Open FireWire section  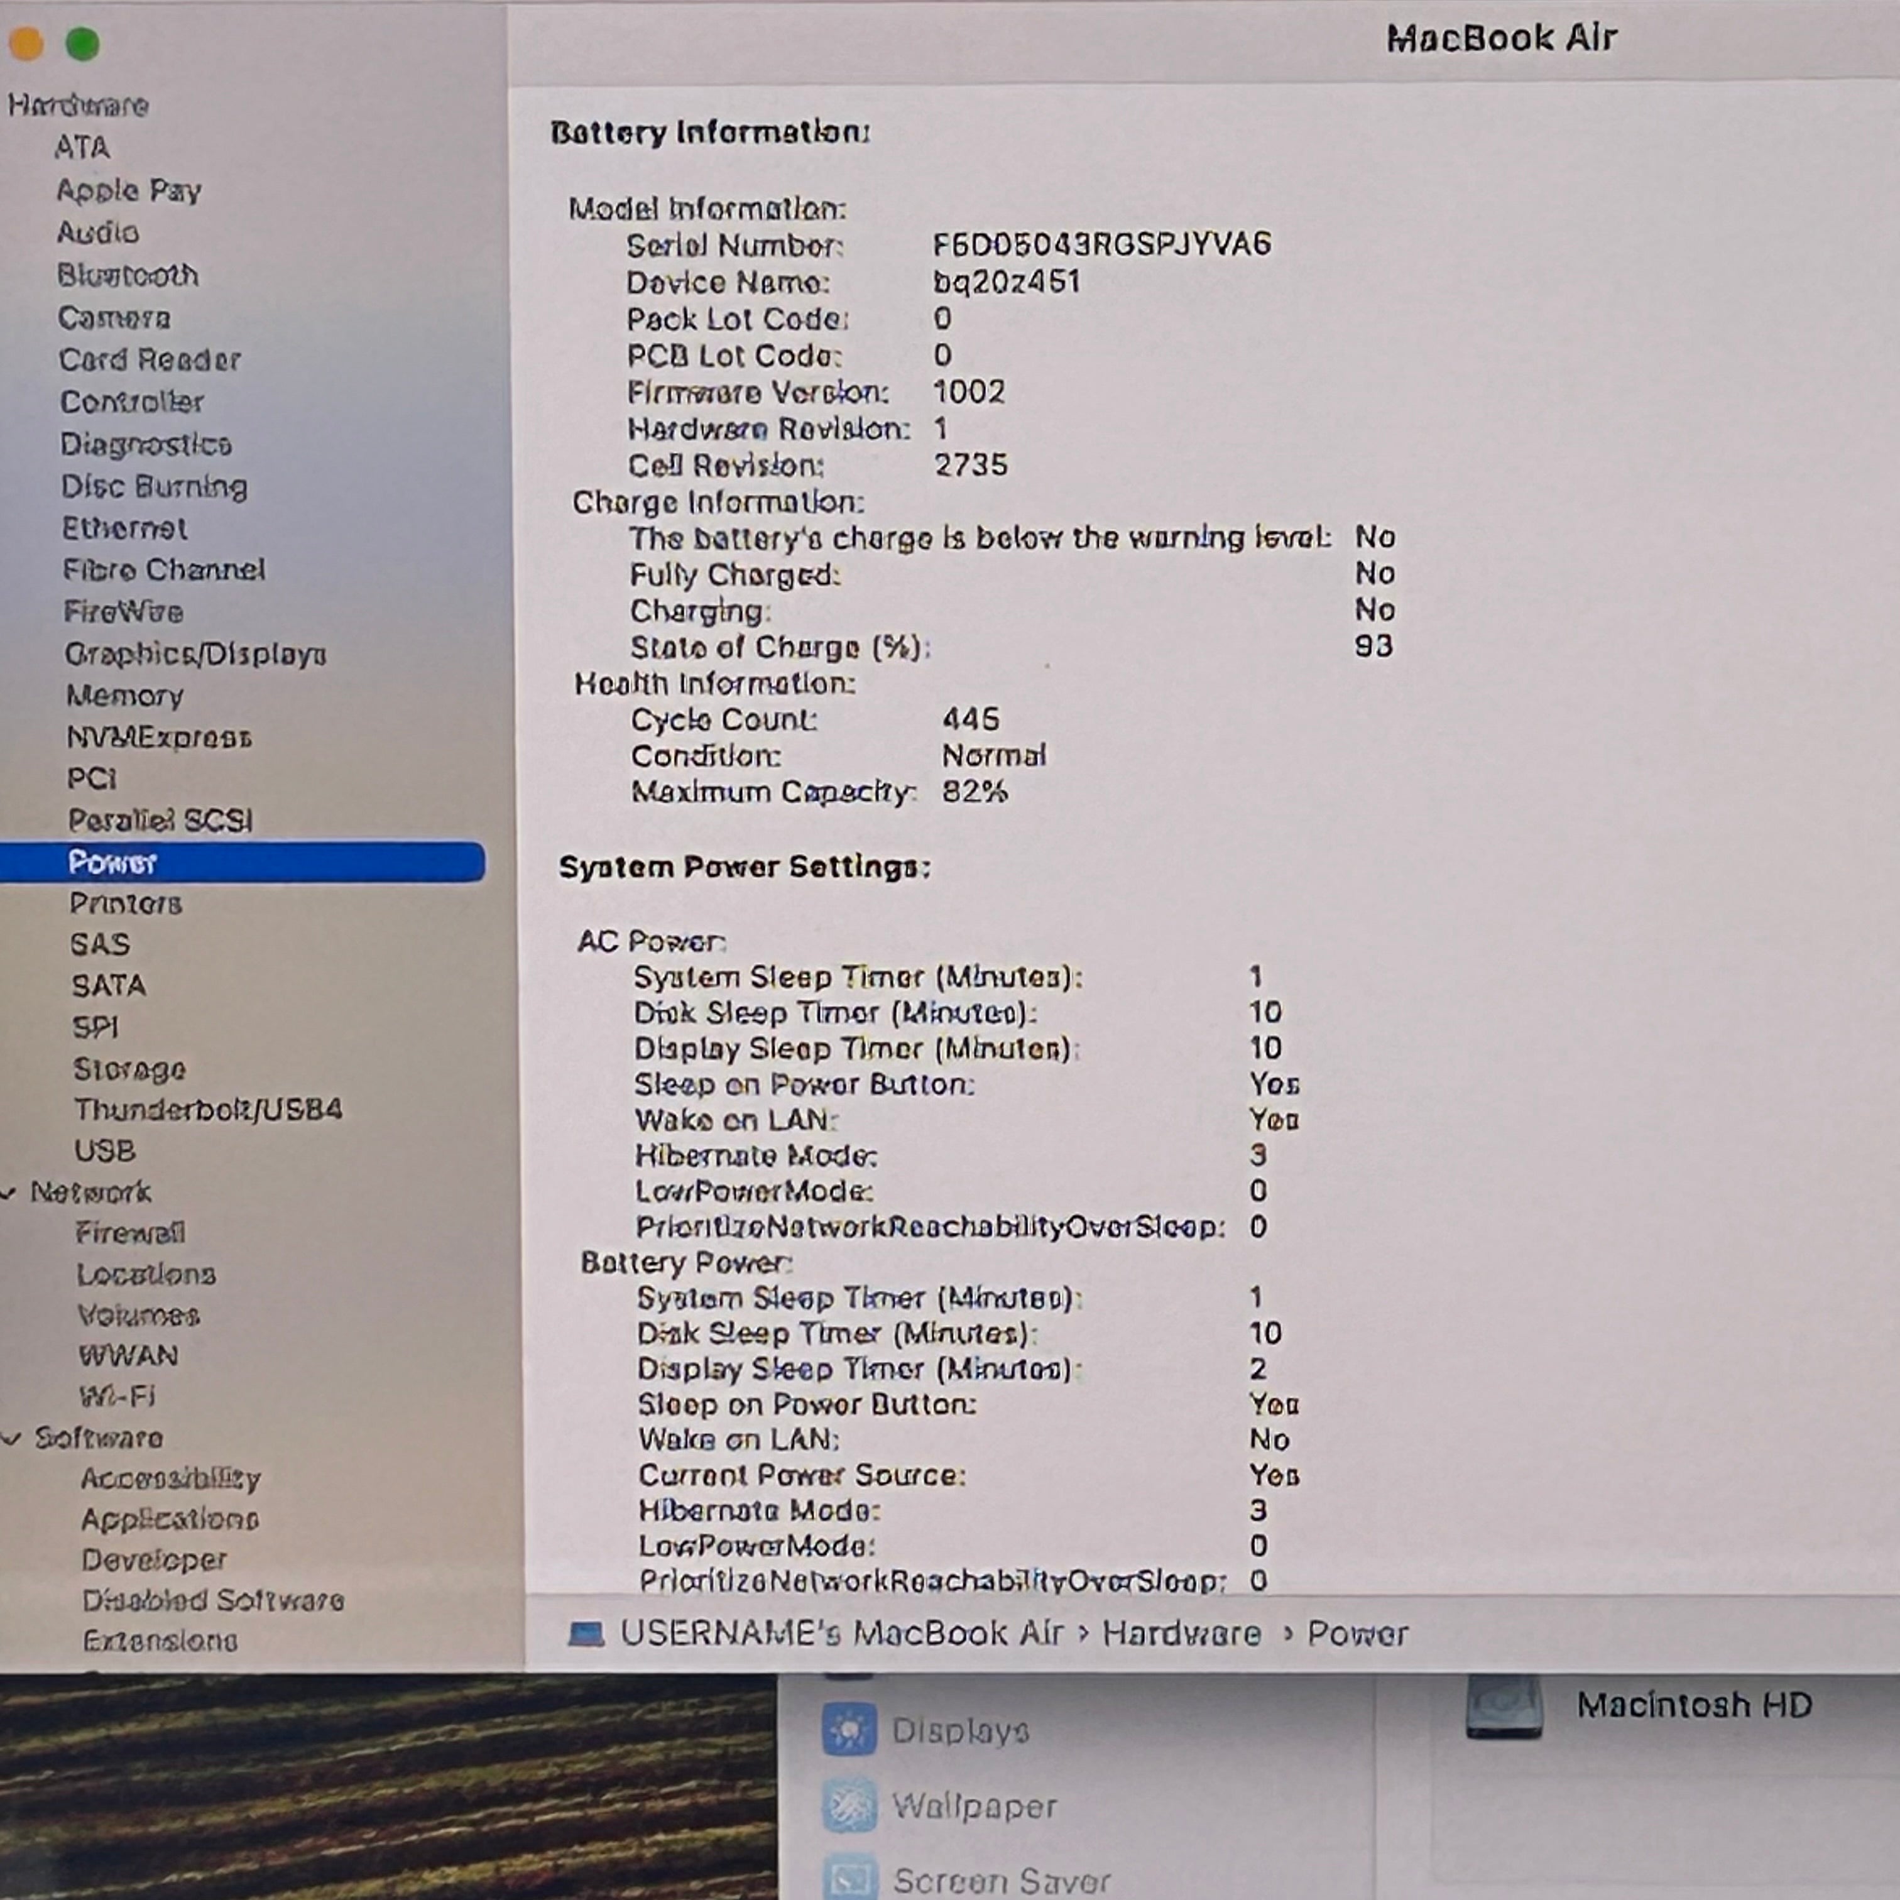coord(123,612)
